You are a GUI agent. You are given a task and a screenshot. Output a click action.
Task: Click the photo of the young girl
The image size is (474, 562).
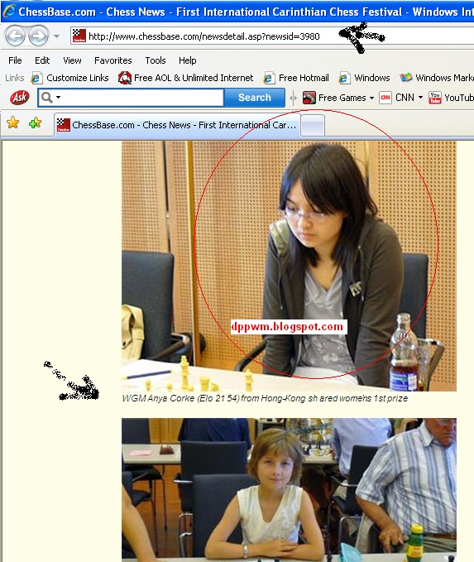(289, 490)
